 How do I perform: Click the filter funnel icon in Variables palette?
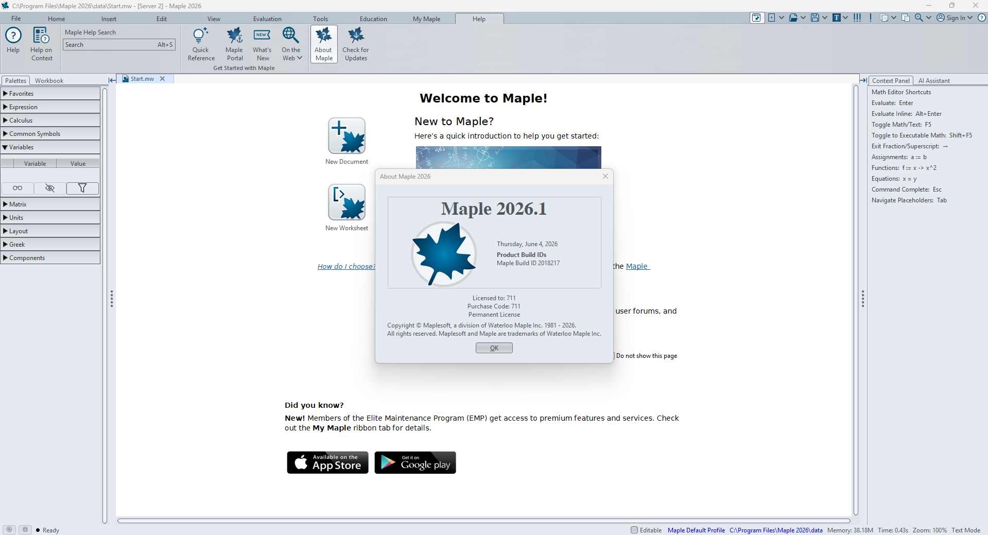tap(82, 188)
